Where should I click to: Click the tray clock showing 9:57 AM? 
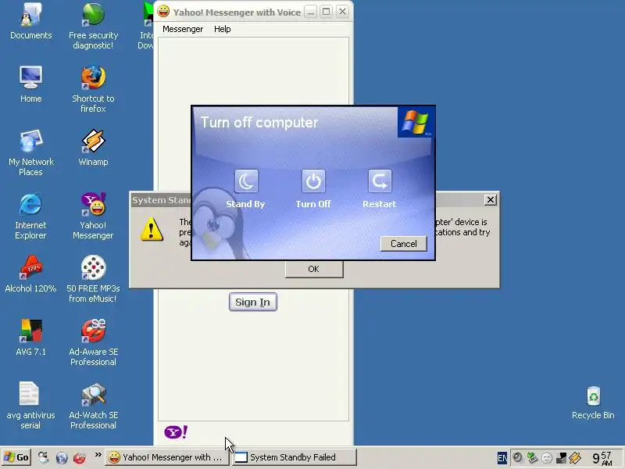(602, 458)
